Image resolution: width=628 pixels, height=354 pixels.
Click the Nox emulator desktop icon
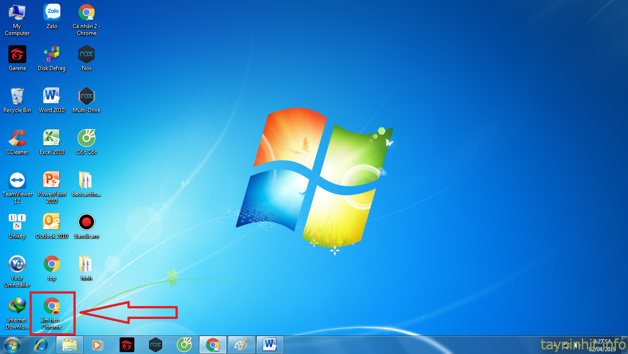pos(86,54)
